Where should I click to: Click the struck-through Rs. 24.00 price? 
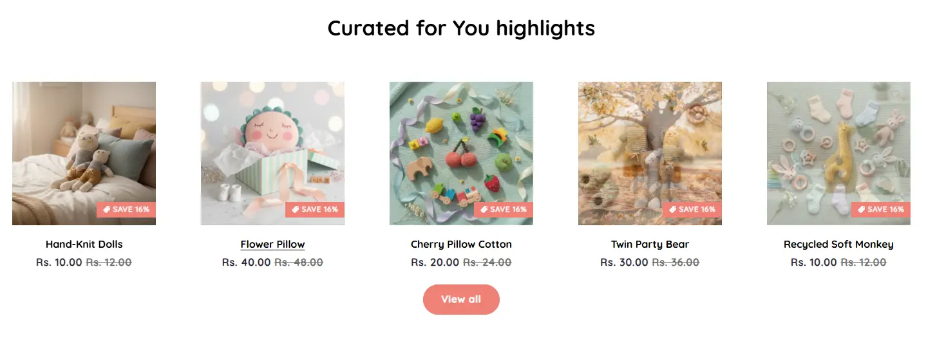click(487, 263)
